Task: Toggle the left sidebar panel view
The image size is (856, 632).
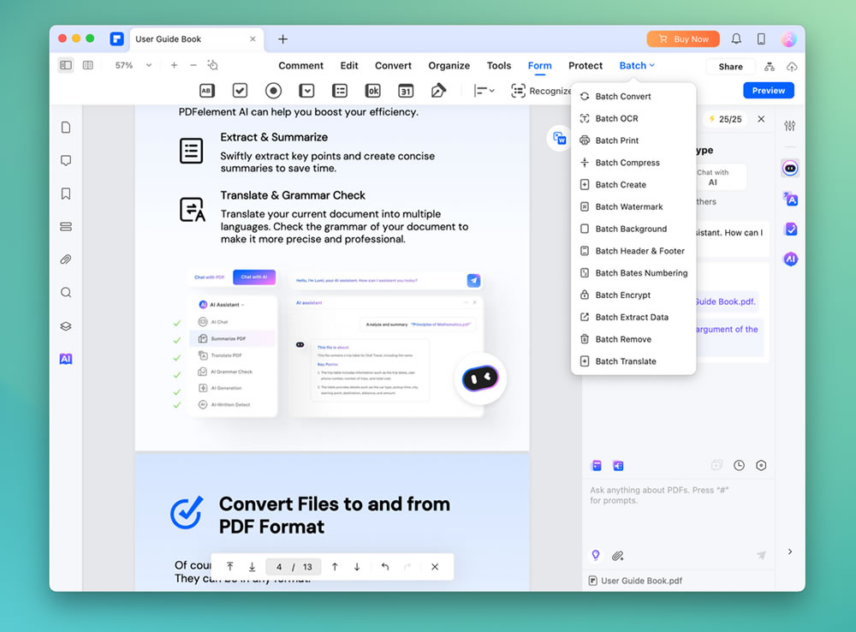Action: 66,66
